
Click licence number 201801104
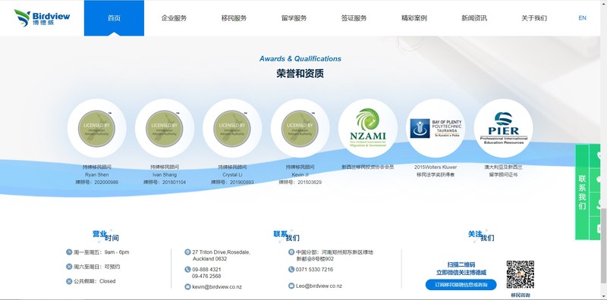click(175, 182)
